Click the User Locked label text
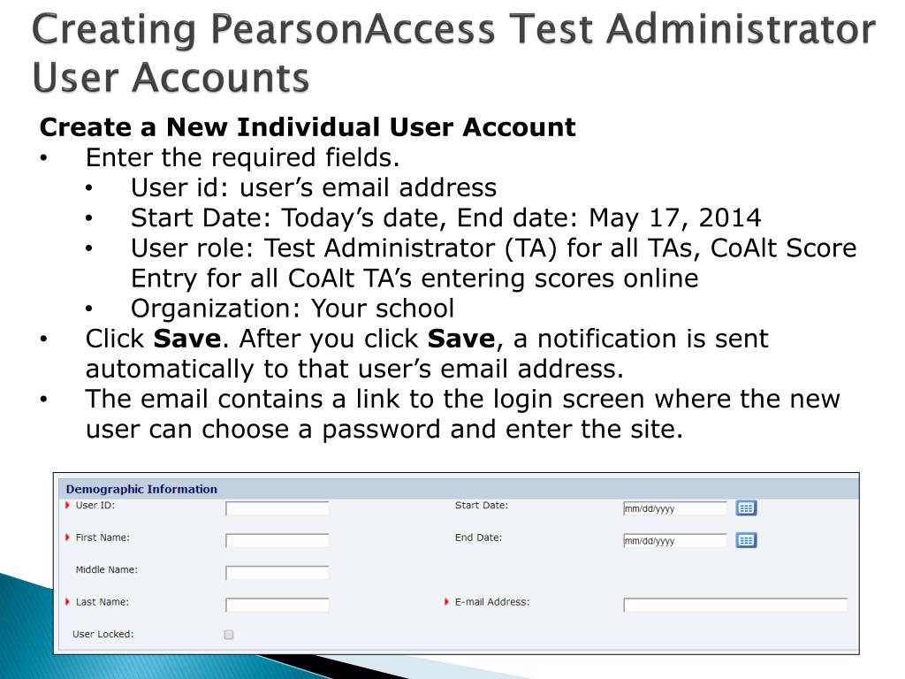The width and height of the screenshot is (905, 679). [x=103, y=634]
